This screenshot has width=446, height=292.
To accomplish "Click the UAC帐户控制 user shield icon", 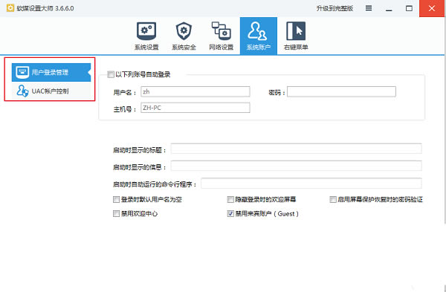I will coord(22,91).
